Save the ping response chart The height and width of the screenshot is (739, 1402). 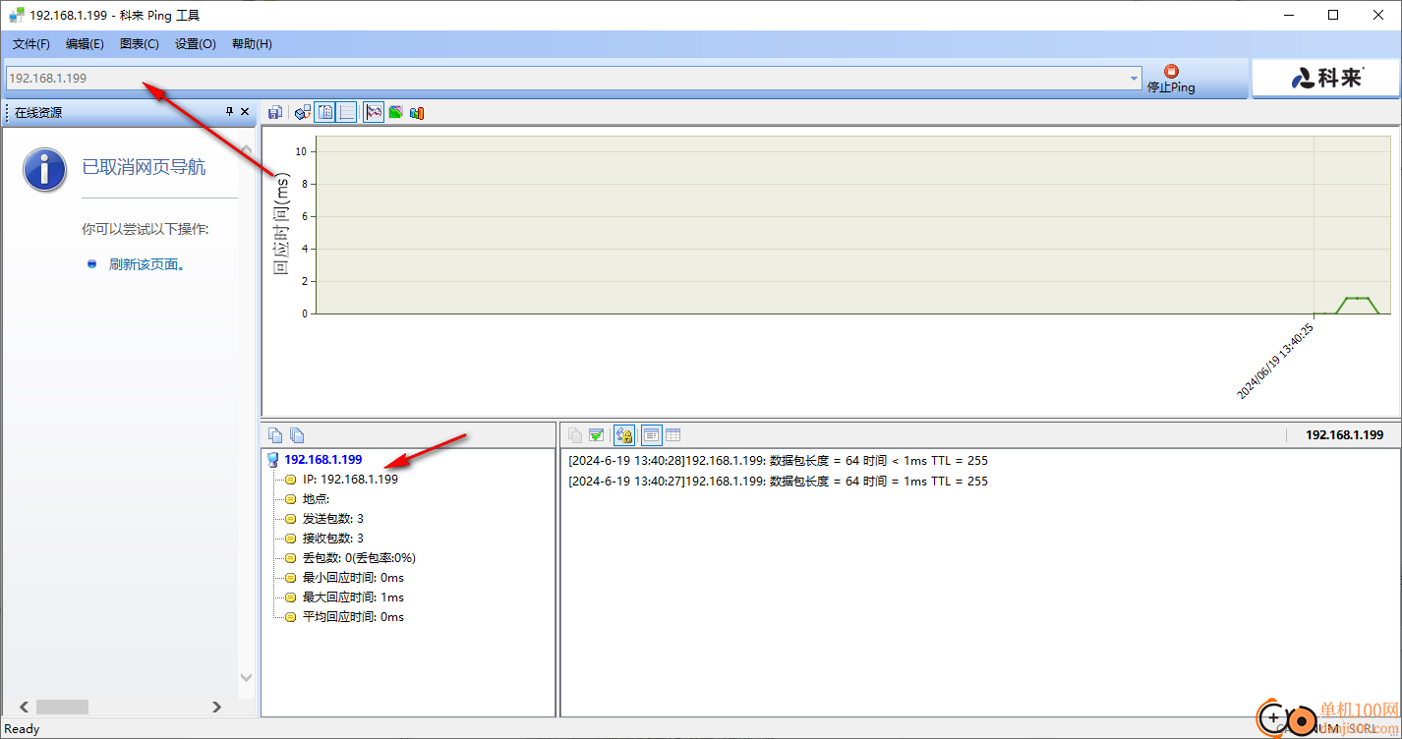click(274, 113)
